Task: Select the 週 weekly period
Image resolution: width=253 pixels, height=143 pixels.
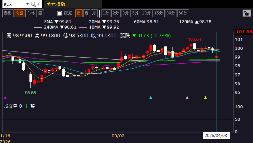Action: (x=87, y=13)
